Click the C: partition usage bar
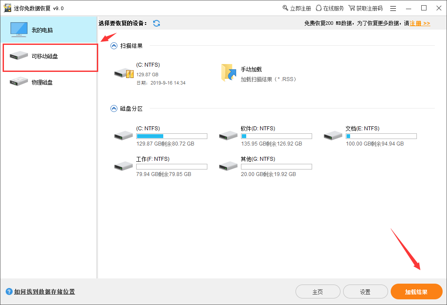447x305 pixels. tap(172, 136)
